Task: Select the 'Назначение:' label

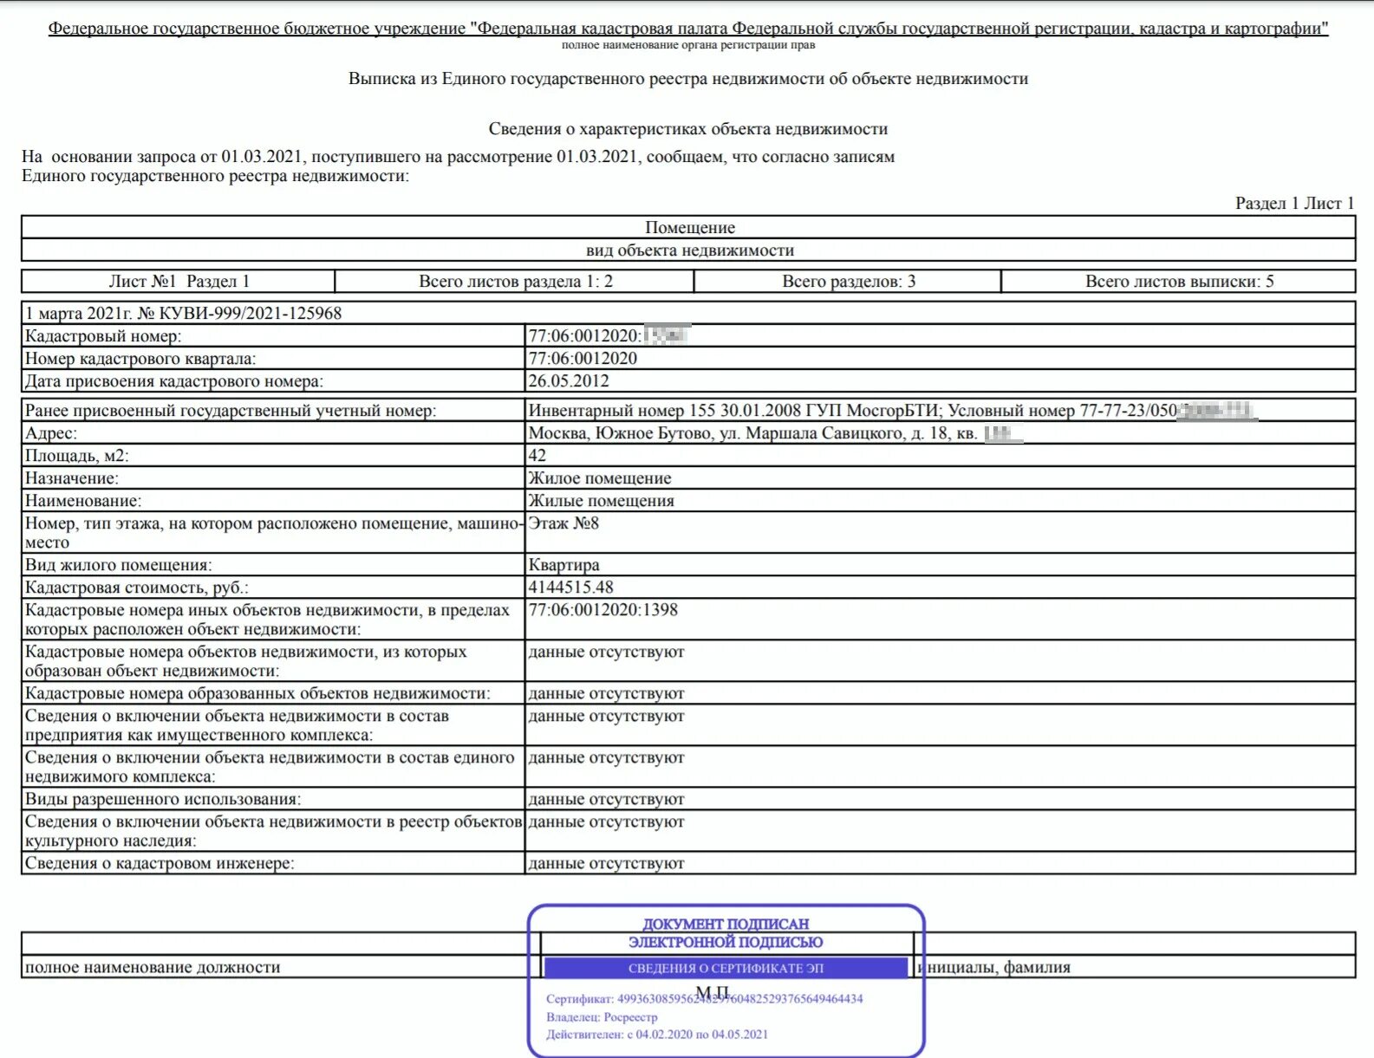Action: (x=72, y=478)
